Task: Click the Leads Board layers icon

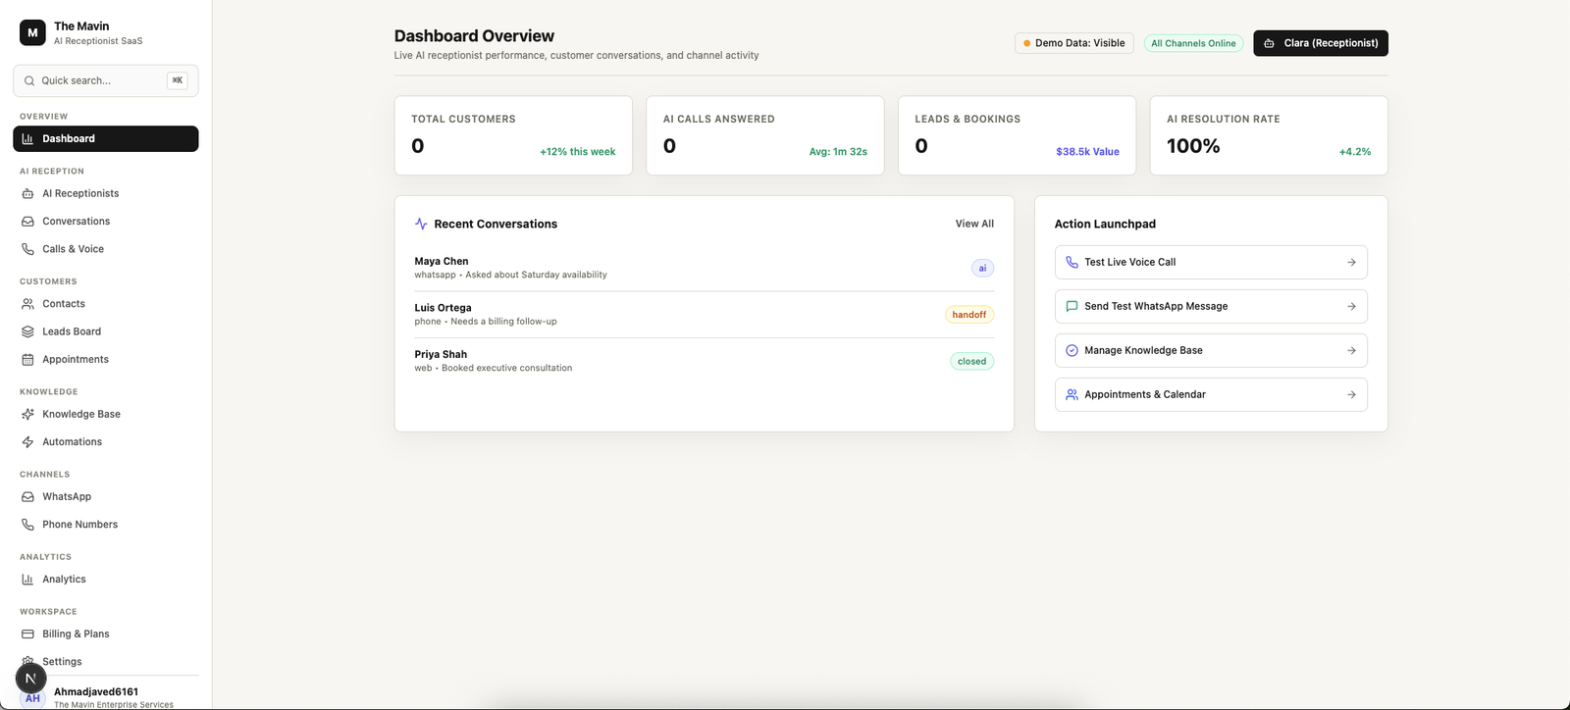Action: click(x=27, y=331)
